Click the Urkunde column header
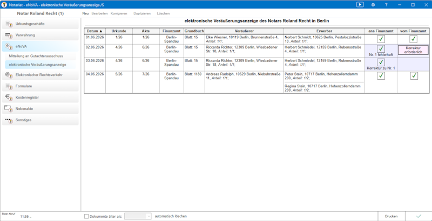 (x=119, y=31)
